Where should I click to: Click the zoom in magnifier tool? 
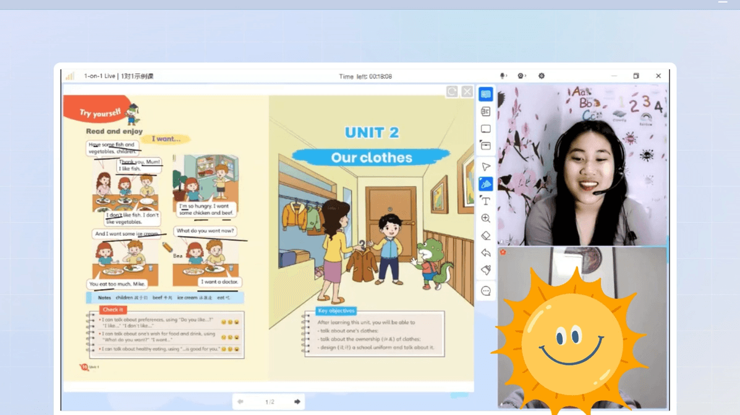point(485,219)
